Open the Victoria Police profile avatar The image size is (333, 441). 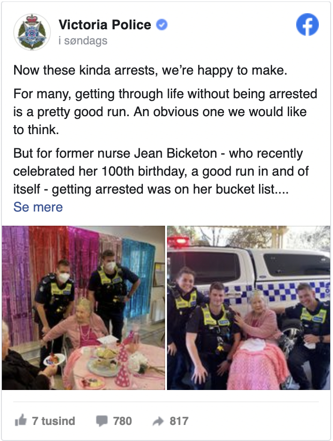(32, 32)
